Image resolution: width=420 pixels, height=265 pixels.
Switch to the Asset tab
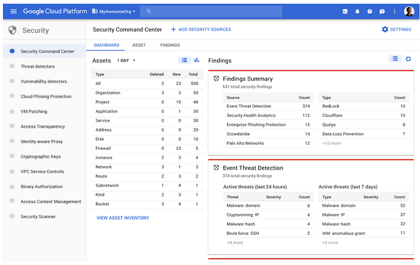139,45
